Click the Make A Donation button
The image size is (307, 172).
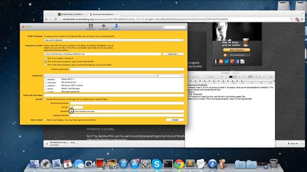[x=236, y=50]
